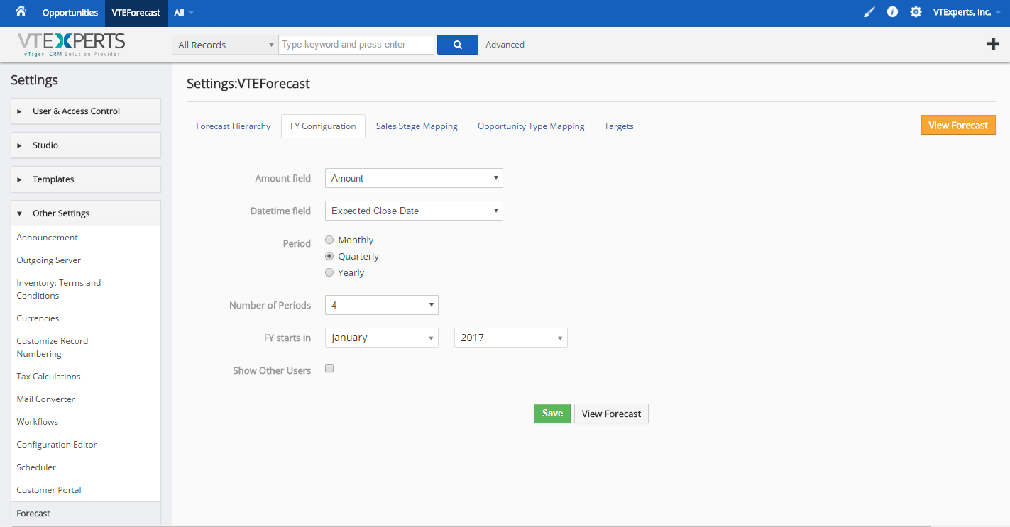The height and width of the screenshot is (527, 1010).
Task: Switch to the Opportunity Type Mapping tab
Action: [x=531, y=126]
